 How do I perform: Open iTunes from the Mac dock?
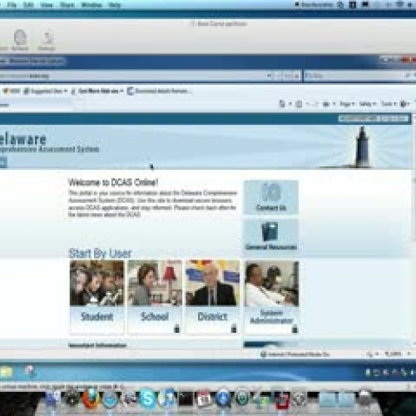pyautogui.click(x=166, y=399)
